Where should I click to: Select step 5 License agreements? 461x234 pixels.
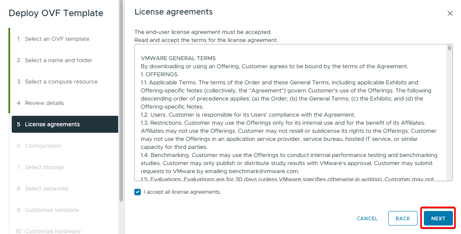(52, 124)
